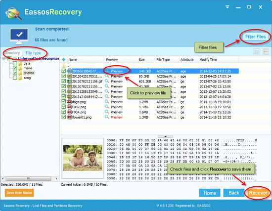
Task: Click preview magnifier icon for flower01.png
Action: [107, 117]
